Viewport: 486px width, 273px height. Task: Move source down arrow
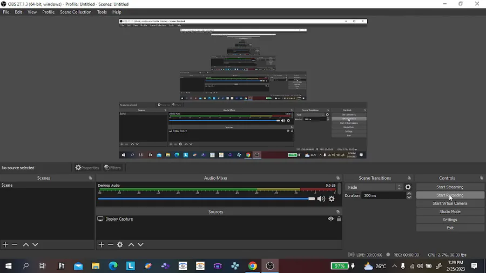[x=140, y=244]
